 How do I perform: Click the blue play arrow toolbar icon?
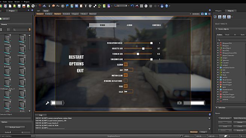click(162, 6)
